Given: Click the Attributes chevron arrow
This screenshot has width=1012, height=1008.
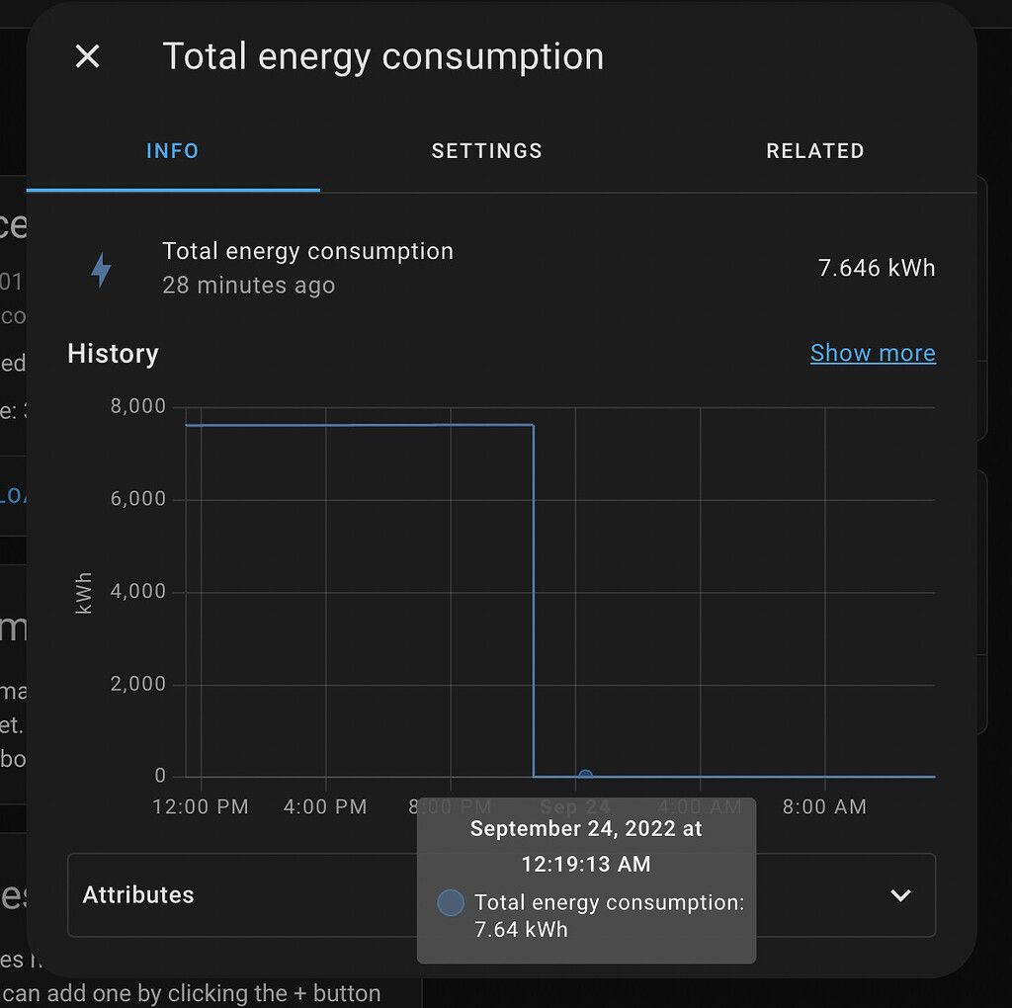Looking at the screenshot, I should tap(899, 895).
